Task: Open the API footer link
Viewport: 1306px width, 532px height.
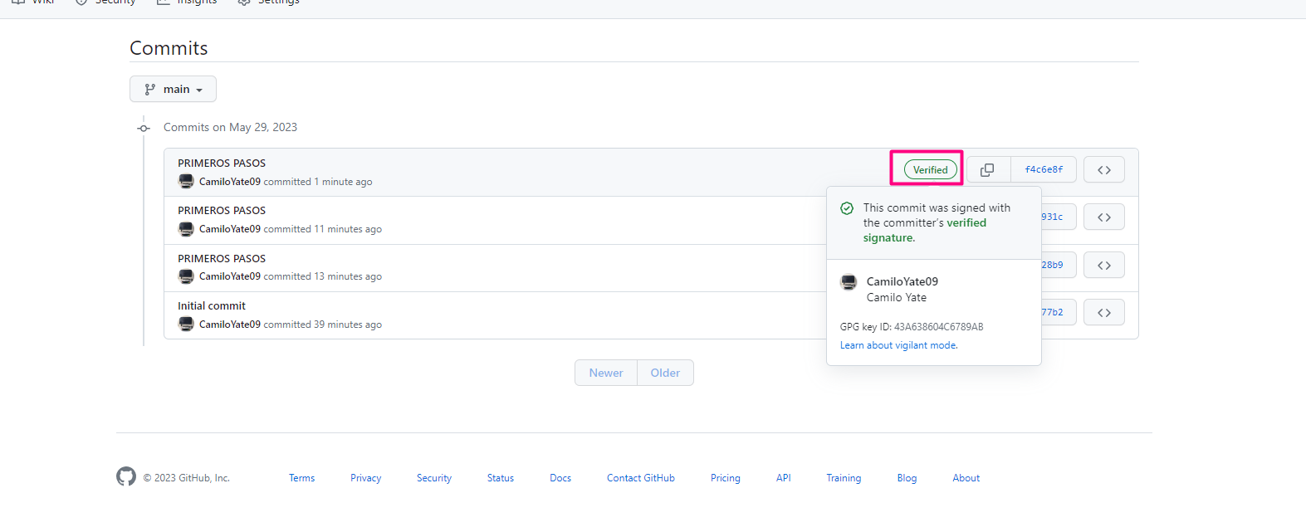Action: click(784, 478)
